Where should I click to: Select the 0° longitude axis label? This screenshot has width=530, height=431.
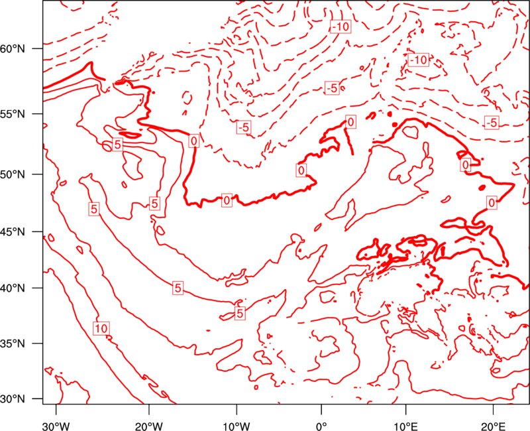(321, 426)
